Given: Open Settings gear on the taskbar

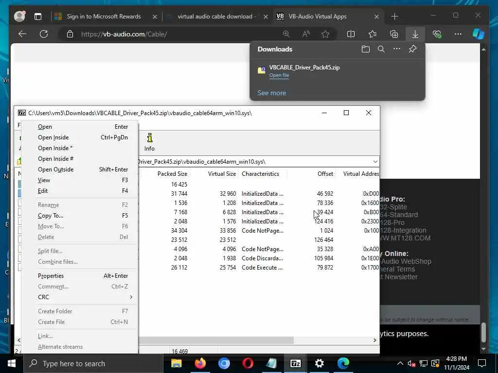Looking at the screenshot, I should tap(319, 363).
